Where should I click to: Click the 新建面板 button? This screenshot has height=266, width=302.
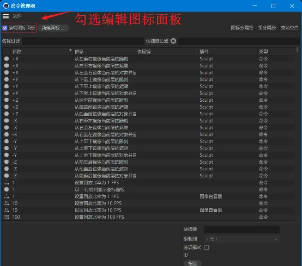pos(53,28)
